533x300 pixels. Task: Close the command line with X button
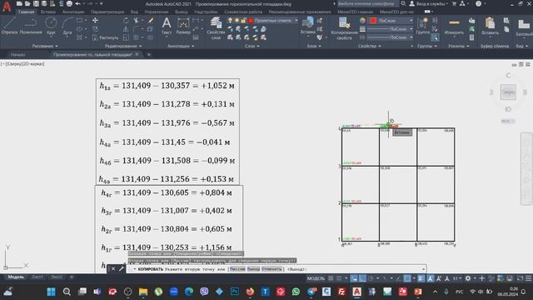[113, 268]
